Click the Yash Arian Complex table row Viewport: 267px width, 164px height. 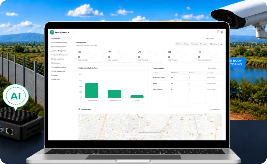(187, 78)
